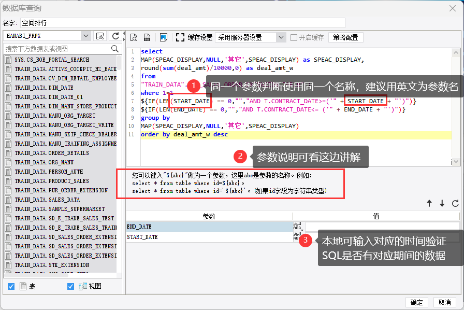The height and width of the screenshot is (310, 464).
Task: Click table icon beside TRAIN_DATA.ORDER_DETAILS
Action: pos(8,153)
